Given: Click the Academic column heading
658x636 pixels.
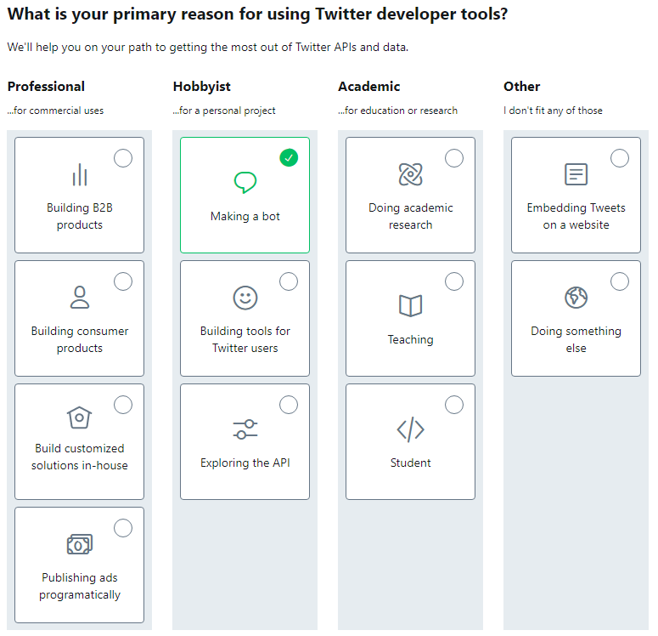Looking at the screenshot, I should tap(369, 86).
